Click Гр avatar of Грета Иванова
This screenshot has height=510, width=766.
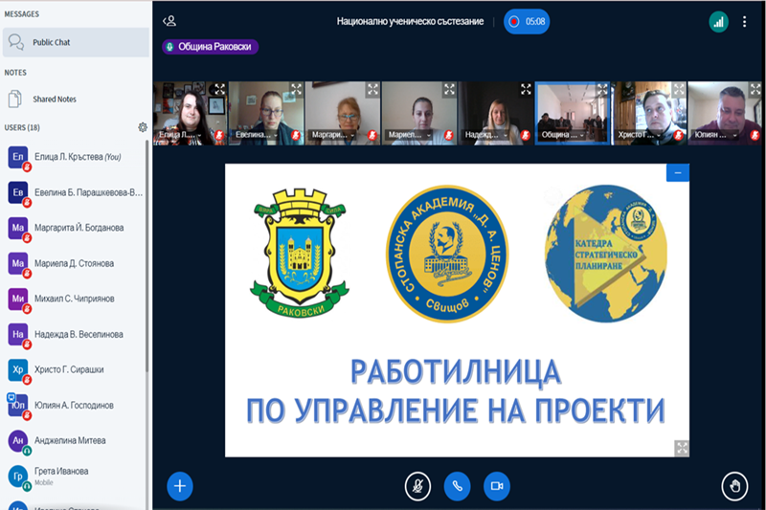18,477
